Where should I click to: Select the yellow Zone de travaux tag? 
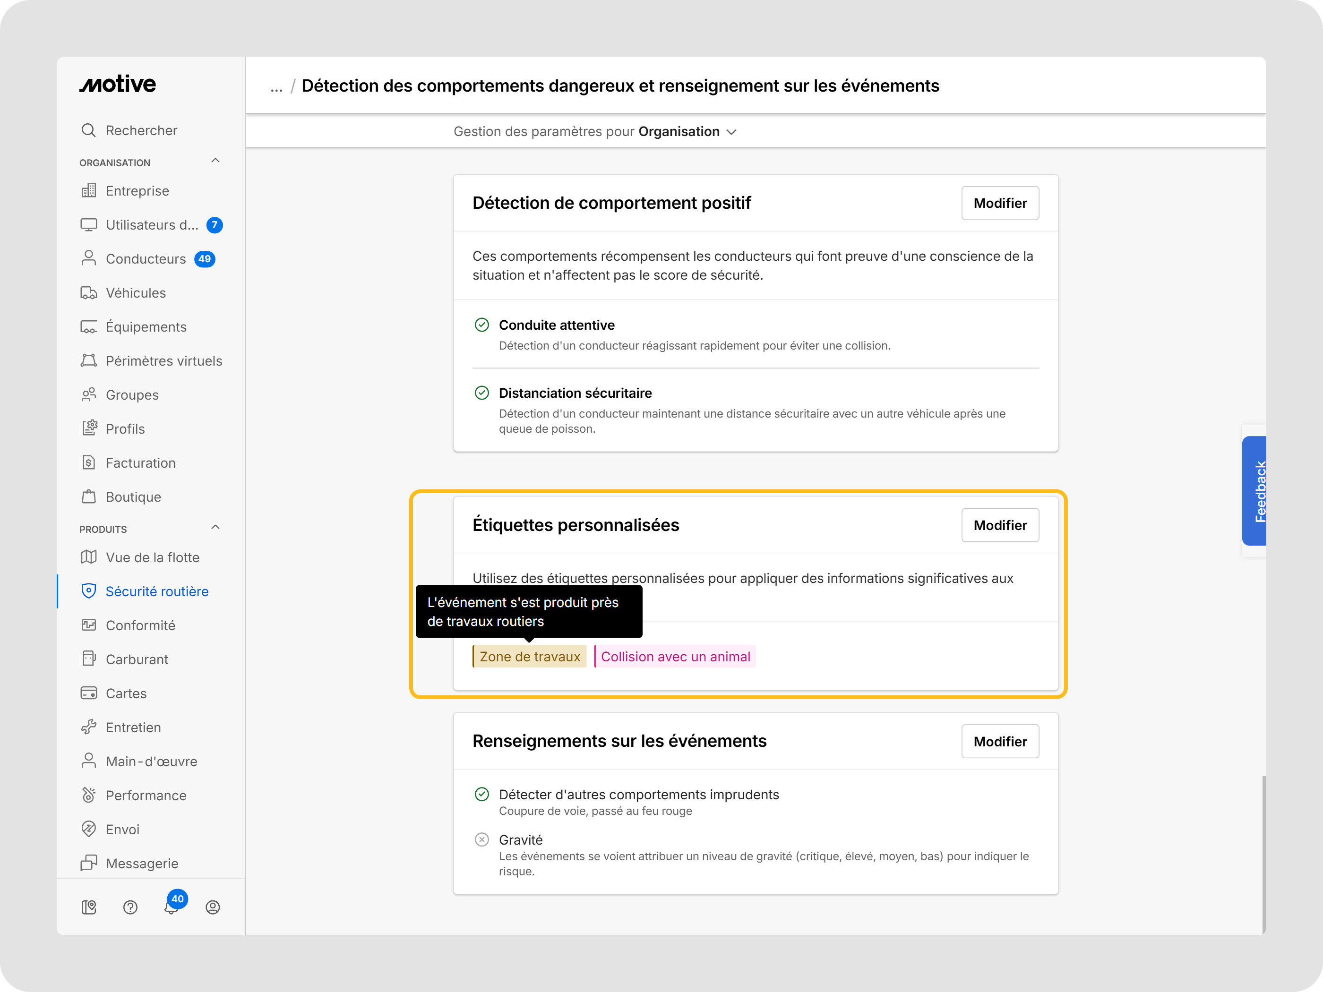click(x=529, y=657)
